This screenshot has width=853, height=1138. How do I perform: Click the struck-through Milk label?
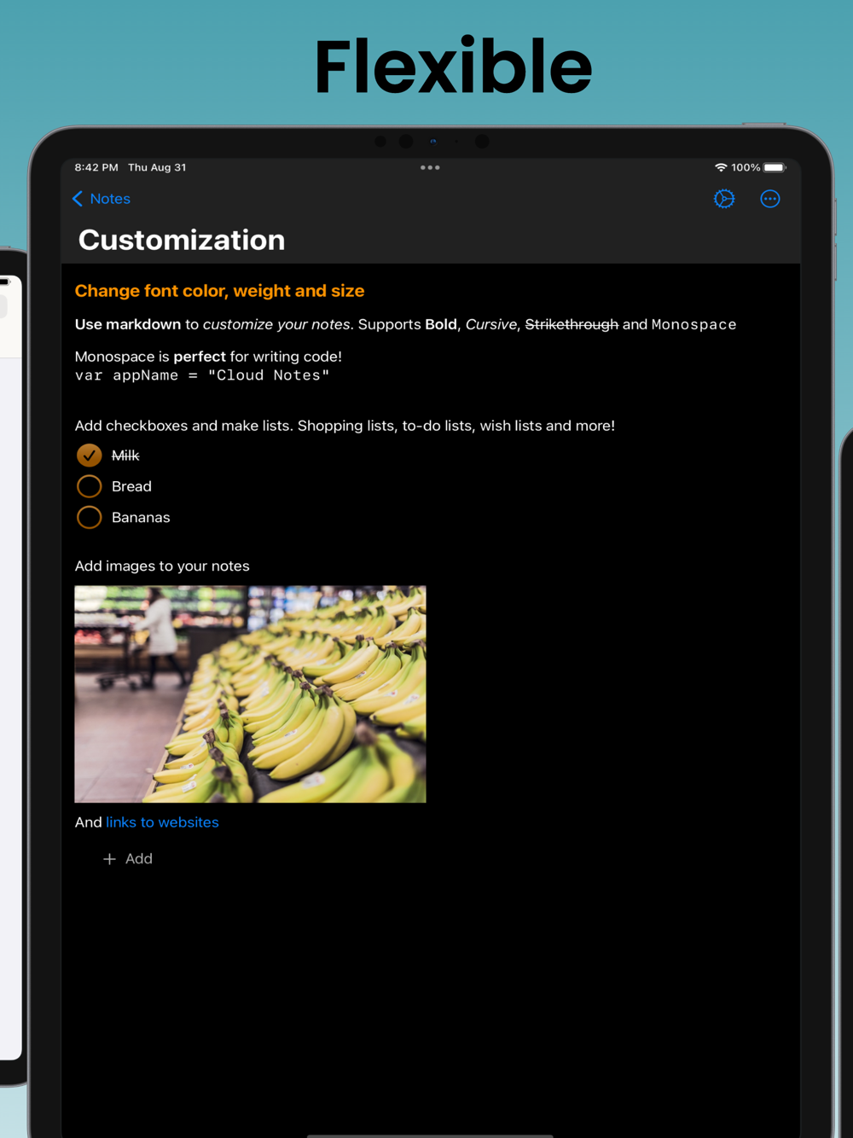(x=125, y=456)
